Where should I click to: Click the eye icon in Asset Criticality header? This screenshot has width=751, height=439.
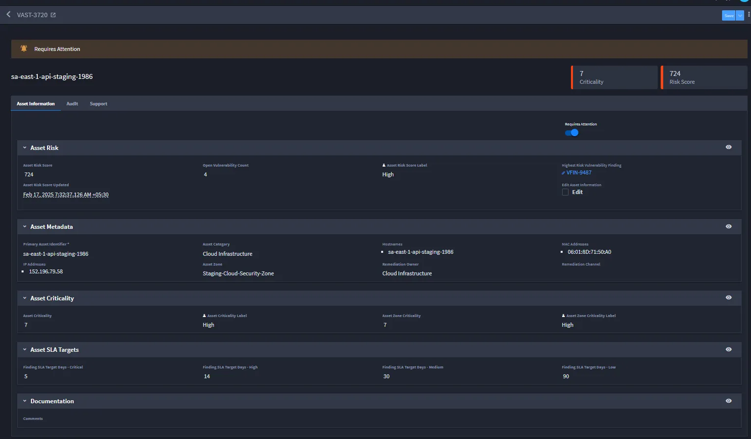point(728,298)
